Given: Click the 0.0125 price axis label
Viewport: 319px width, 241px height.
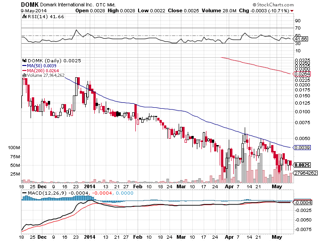Looking at the screenshot, I should pyautogui.click(x=303, y=103).
